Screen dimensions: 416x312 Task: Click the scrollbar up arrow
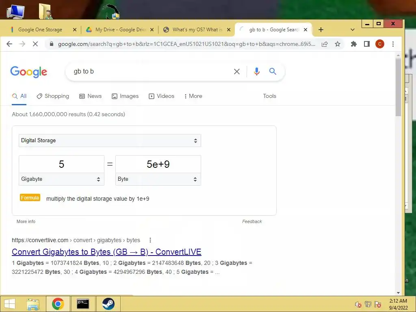coord(398,55)
